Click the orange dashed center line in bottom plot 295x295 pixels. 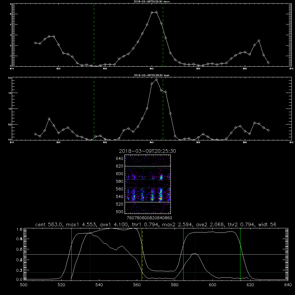click(142, 254)
